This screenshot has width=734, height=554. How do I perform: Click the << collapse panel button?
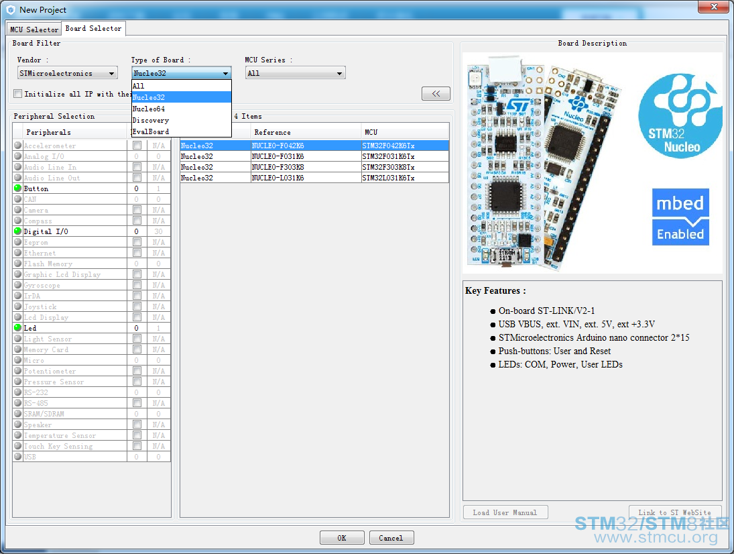coord(436,94)
